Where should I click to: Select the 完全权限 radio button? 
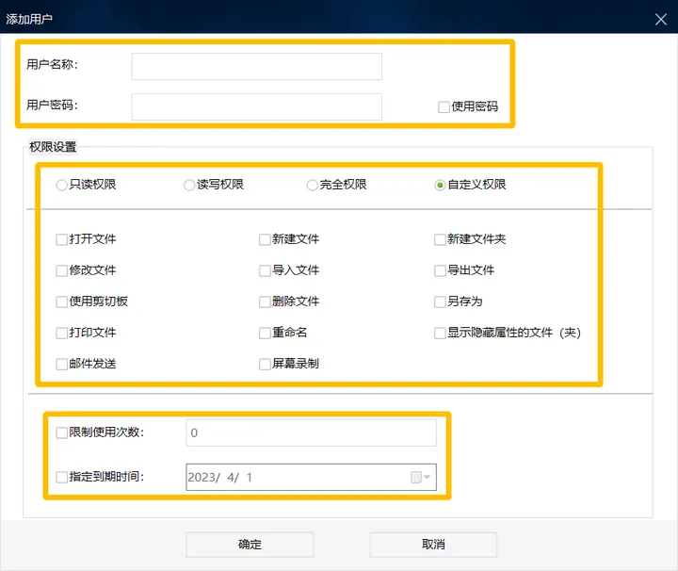tap(313, 185)
